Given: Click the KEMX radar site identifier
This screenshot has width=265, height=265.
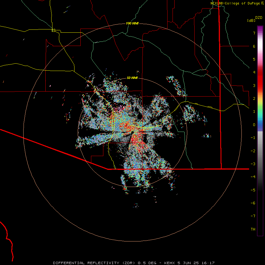Looking at the screenshot, I should 170,263.
